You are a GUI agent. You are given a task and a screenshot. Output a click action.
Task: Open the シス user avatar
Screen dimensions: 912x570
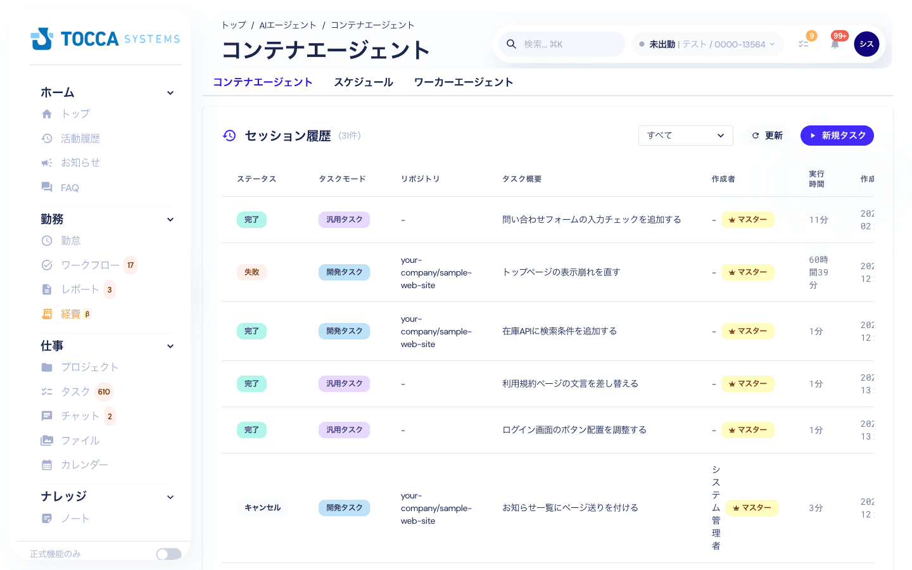pos(866,44)
